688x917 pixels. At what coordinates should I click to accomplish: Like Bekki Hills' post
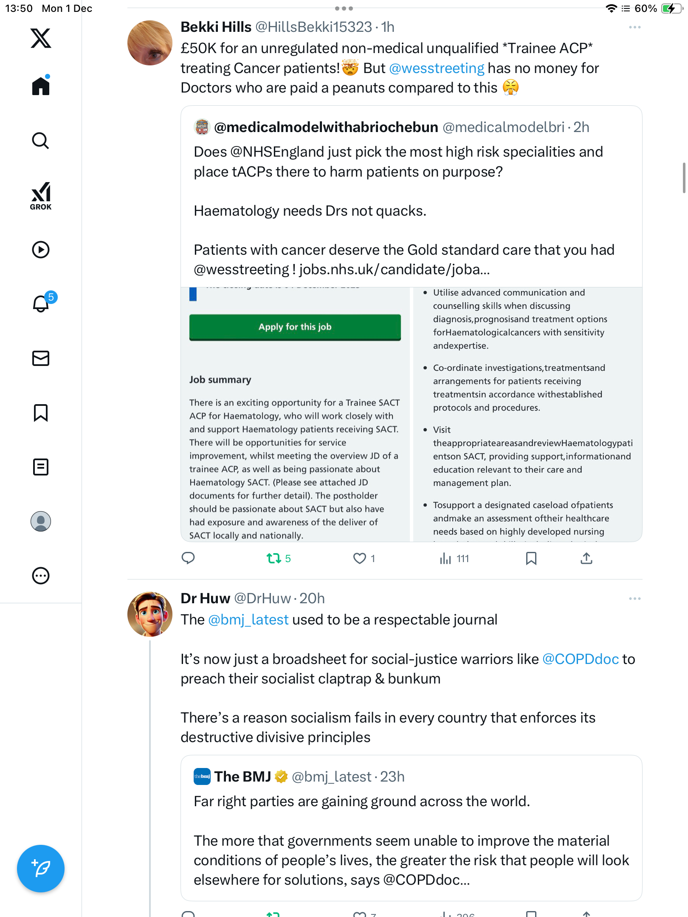point(360,558)
